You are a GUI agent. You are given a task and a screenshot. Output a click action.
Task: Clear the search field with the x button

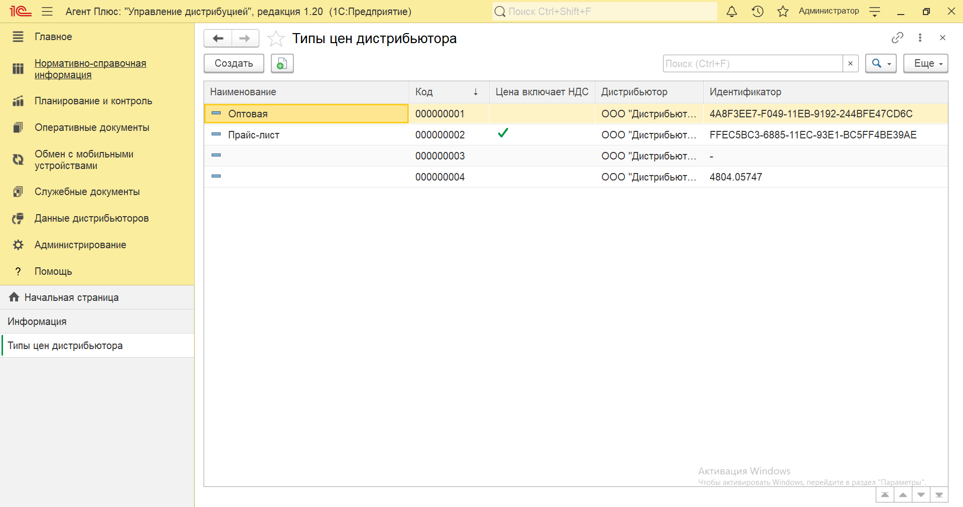(850, 64)
